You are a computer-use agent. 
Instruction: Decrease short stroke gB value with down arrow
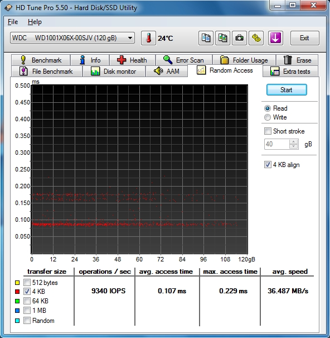tap(293, 146)
